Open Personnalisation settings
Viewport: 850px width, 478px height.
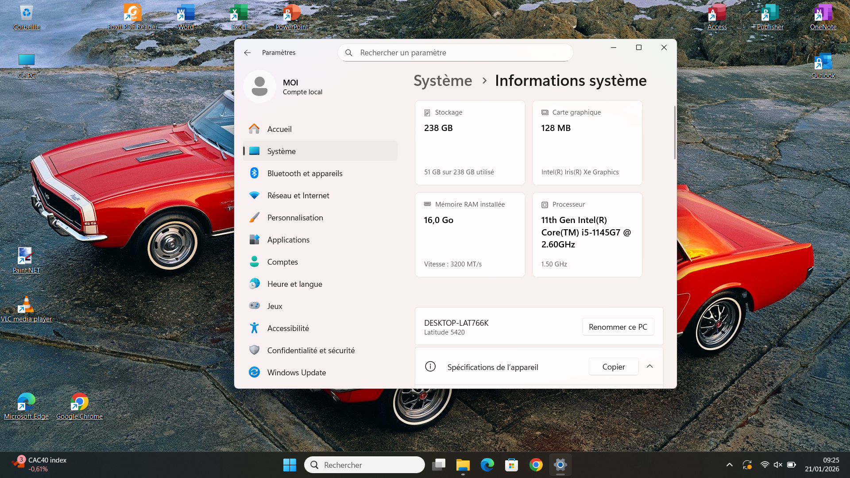click(320, 217)
